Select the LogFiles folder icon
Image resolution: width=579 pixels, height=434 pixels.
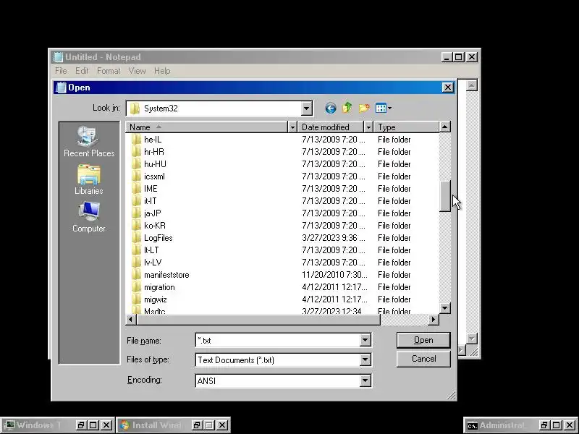(136, 238)
